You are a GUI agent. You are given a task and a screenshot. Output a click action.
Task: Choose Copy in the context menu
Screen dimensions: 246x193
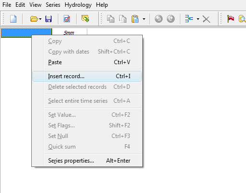tap(87, 41)
